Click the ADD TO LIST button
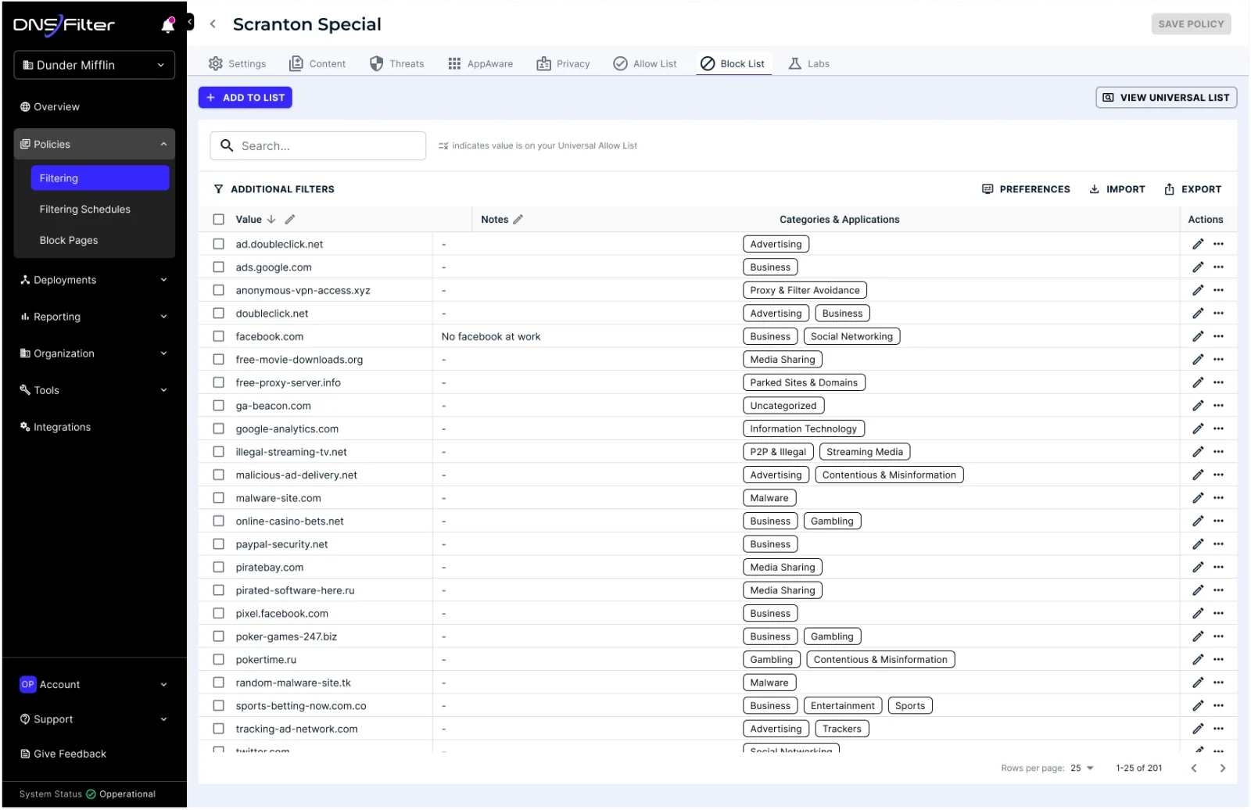The height and width of the screenshot is (810, 1251). (246, 98)
